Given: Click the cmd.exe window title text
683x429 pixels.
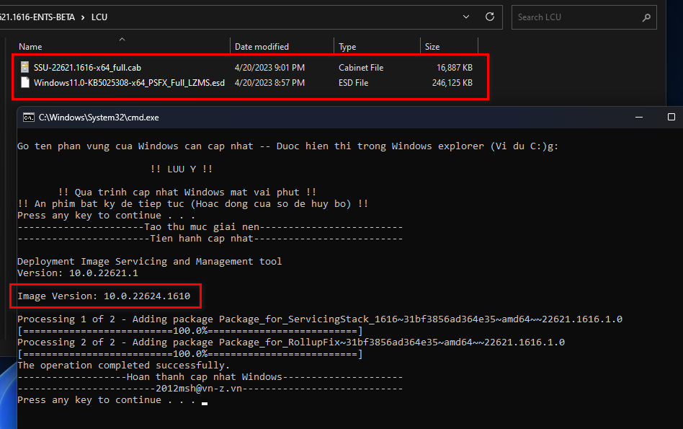Looking at the screenshot, I should 99,118.
